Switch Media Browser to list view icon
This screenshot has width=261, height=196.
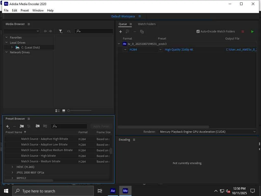[x=58, y=111]
